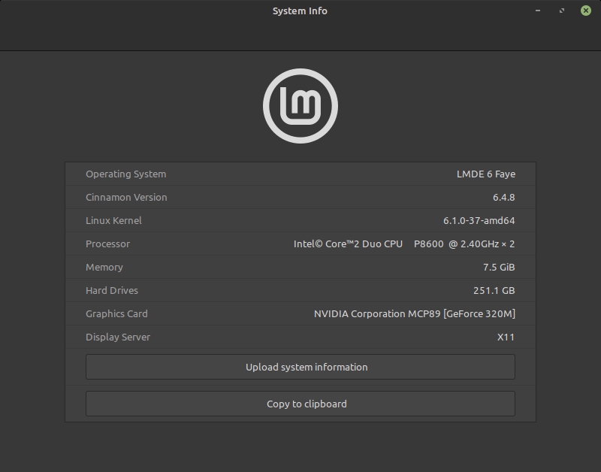Select the 6.1.0-37-amd64 kernel value
The image size is (601, 472).
click(x=479, y=221)
